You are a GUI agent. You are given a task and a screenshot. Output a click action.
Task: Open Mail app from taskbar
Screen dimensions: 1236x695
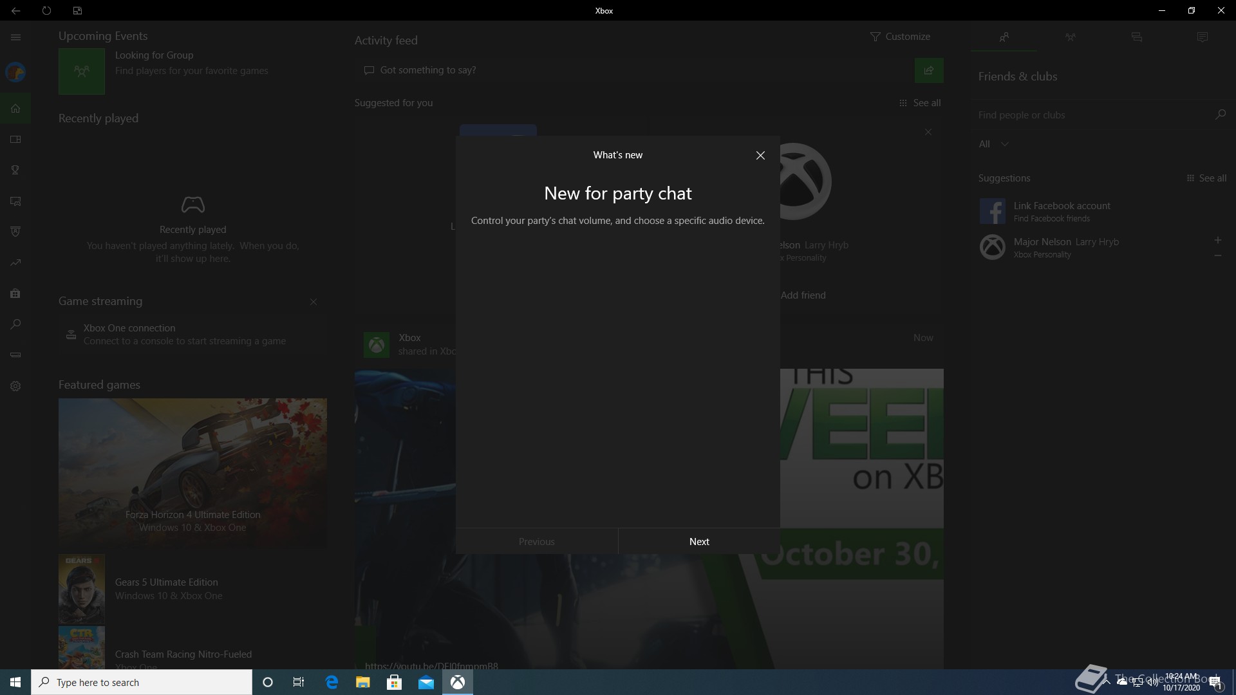tap(426, 682)
